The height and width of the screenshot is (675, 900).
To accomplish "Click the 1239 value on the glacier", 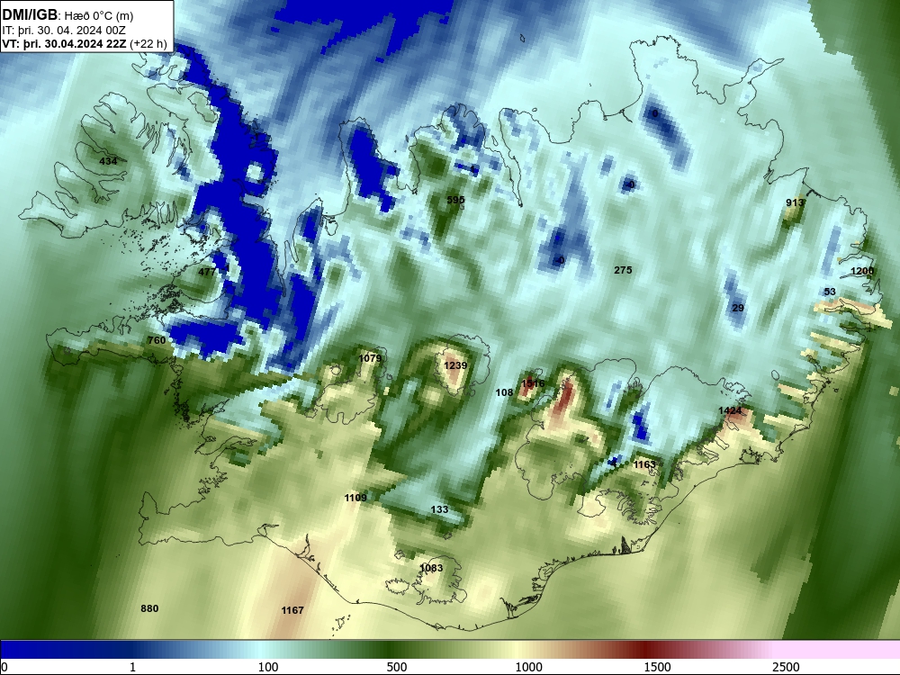I will tap(455, 365).
